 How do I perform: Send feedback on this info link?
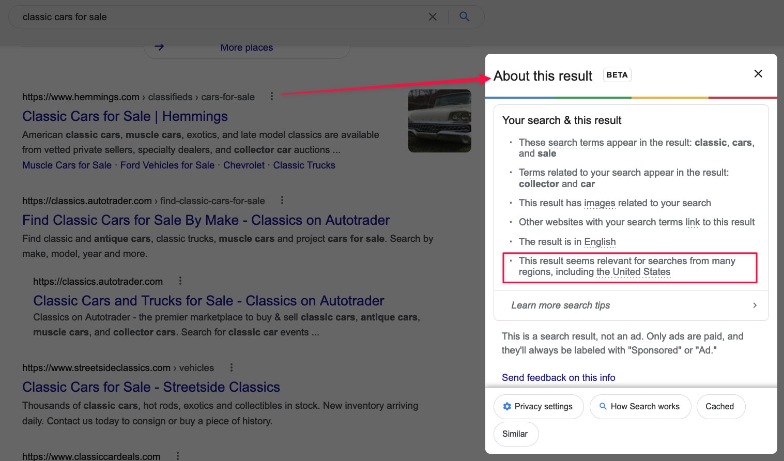(558, 378)
